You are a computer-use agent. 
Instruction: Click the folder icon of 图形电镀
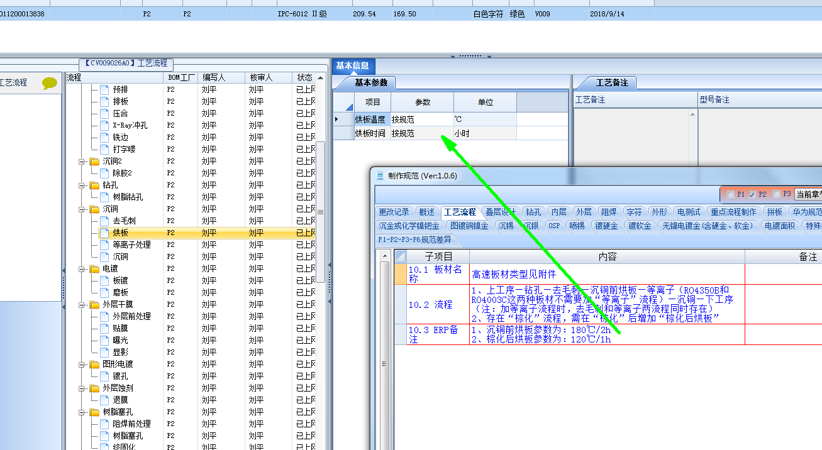pyautogui.click(x=94, y=365)
